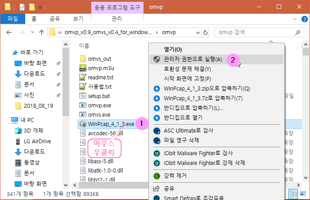Switch to large icons view in status bar
This screenshot has height=200, width=310.
303,194
